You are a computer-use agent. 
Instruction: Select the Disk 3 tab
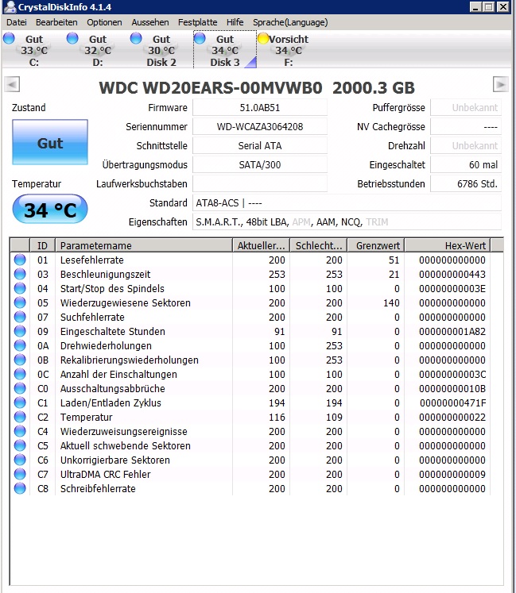(225, 50)
